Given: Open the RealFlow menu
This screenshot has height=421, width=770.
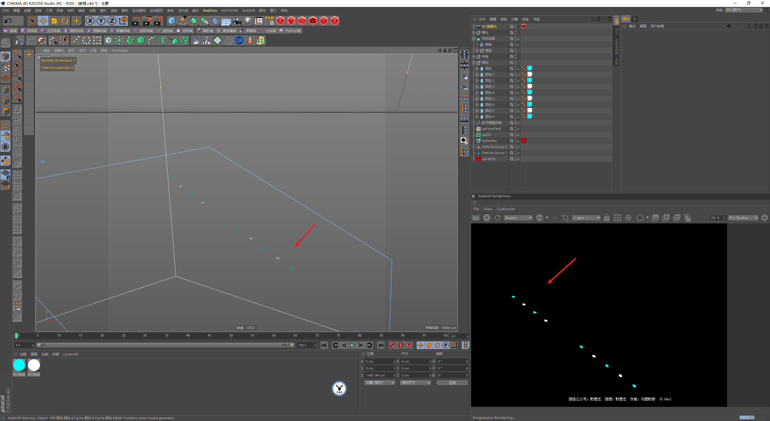Looking at the screenshot, I should (210, 11).
